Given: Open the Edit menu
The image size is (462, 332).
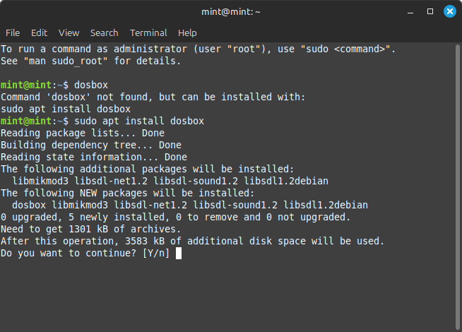Looking at the screenshot, I should [39, 32].
